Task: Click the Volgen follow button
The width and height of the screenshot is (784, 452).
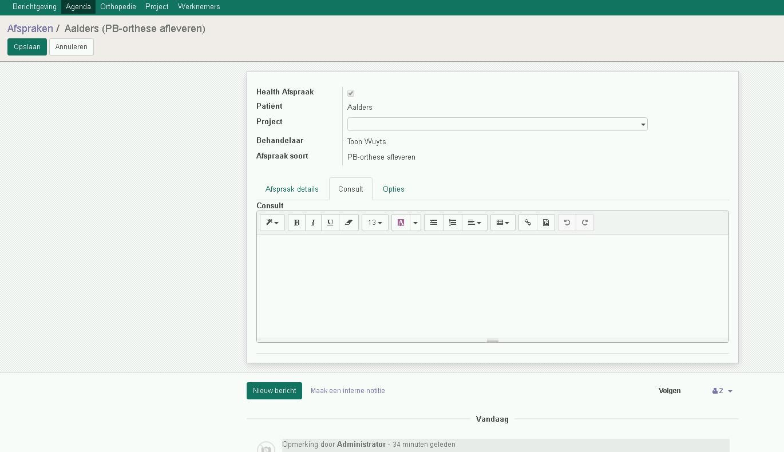Action: tap(670, 391)
